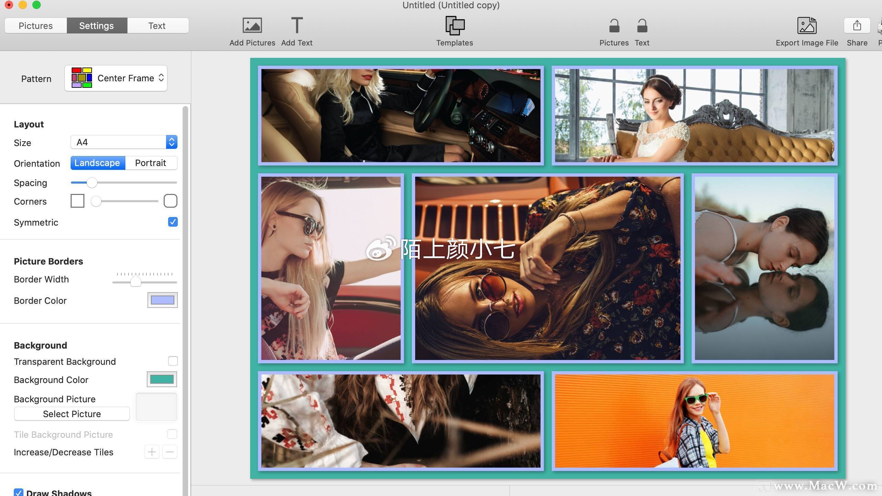The width and height of the screenshot is (882, 496).
Task: Click the background picture preview well
Action: coord(156,407)
